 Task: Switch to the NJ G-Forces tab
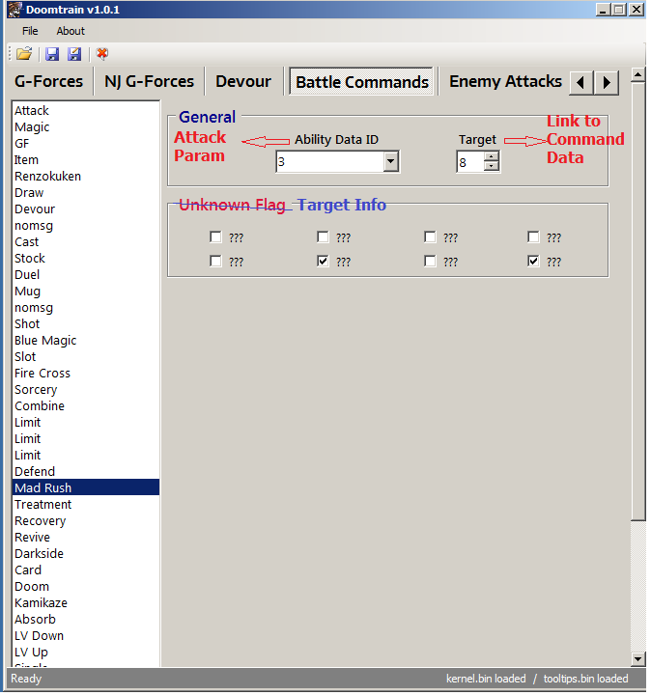point(149,81)
